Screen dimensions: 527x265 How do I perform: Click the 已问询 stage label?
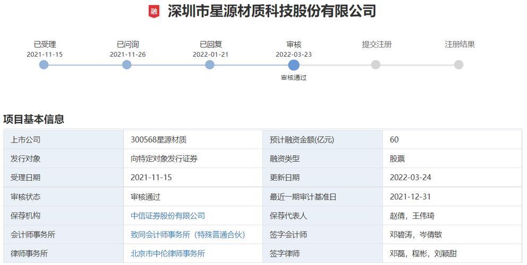pos(128,44)
